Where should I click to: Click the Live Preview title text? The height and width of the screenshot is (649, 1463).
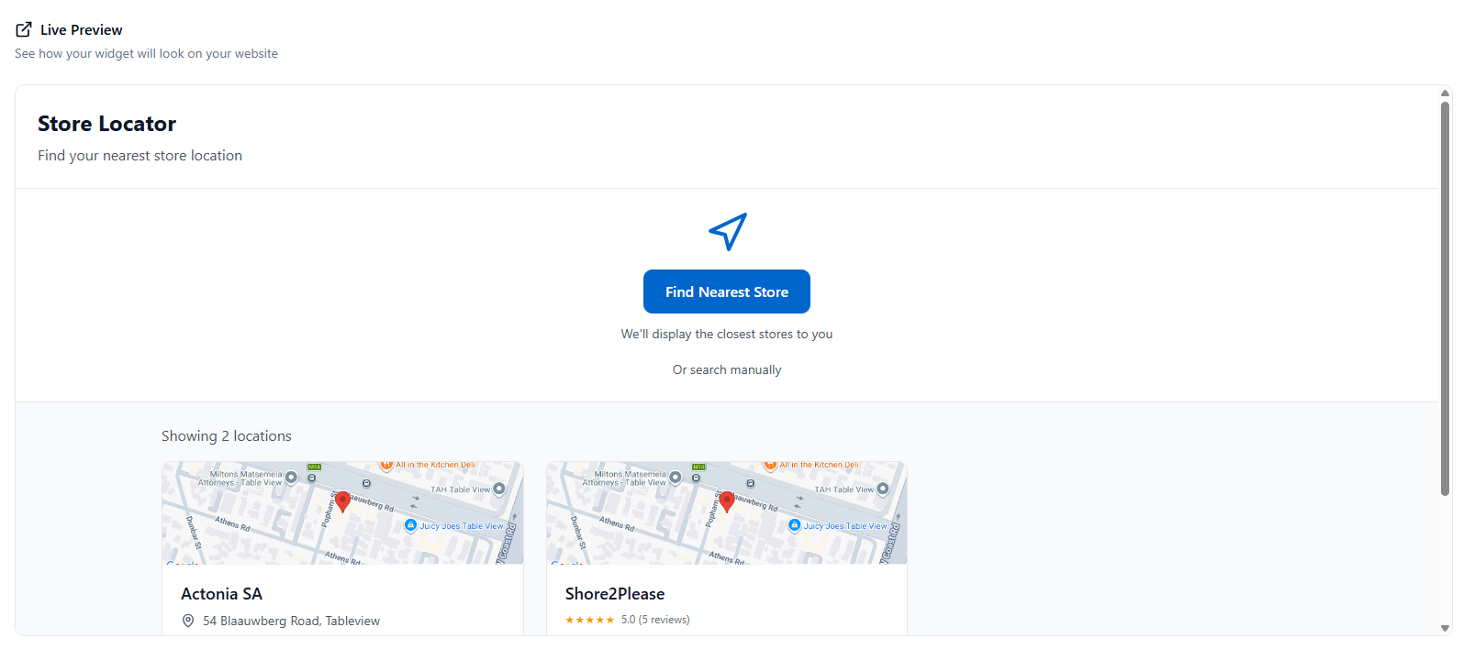pos(81,30)
